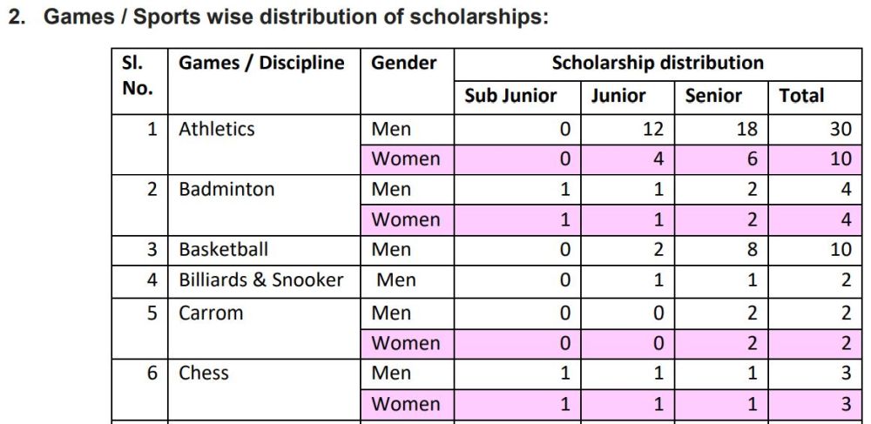Click the "Basketball" discipline cell
The height and width of the screenshot is (424, 871).
pos(224,249)
